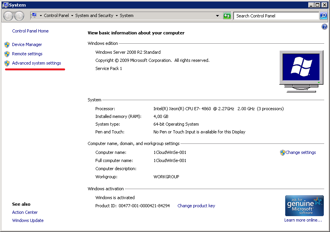Image resolution: width=330 pixels, height=232 pixels.
Task: Open Change settings for computer name
Action: point(301,152)
